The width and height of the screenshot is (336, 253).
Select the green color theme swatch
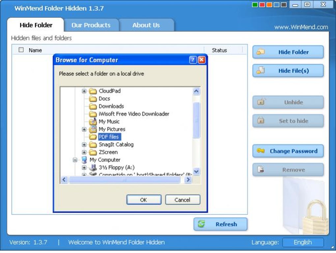pyautogui.click(x=255, y=5)
